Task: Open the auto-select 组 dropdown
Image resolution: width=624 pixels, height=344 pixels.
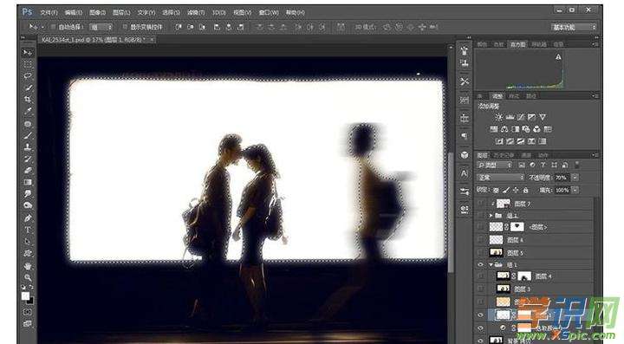Action: coord(101,27)
